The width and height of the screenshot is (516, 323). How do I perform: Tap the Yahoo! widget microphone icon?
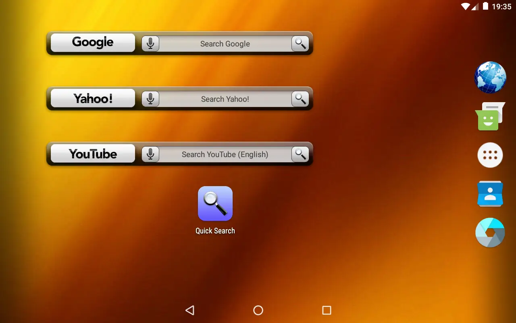(x=150, y=99)
